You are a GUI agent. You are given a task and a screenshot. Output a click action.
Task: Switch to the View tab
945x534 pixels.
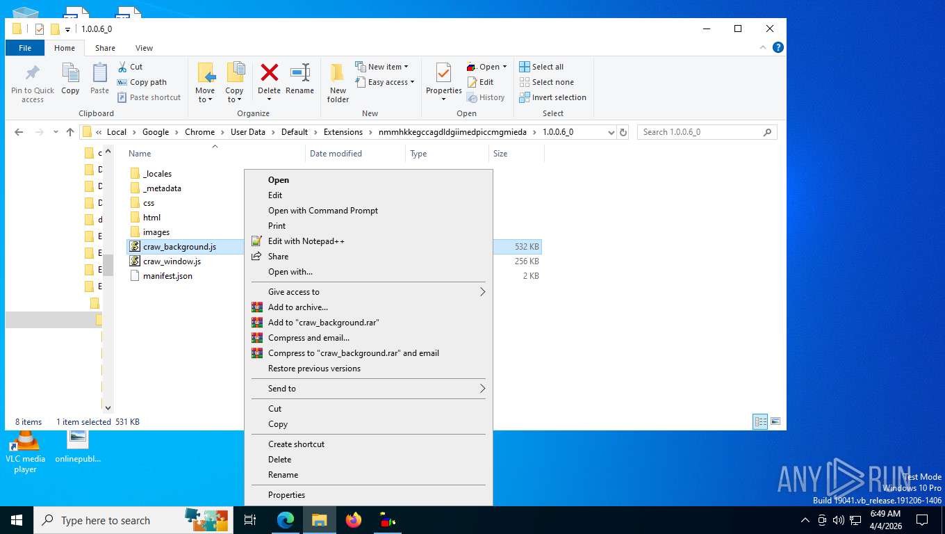click(144, 48)
